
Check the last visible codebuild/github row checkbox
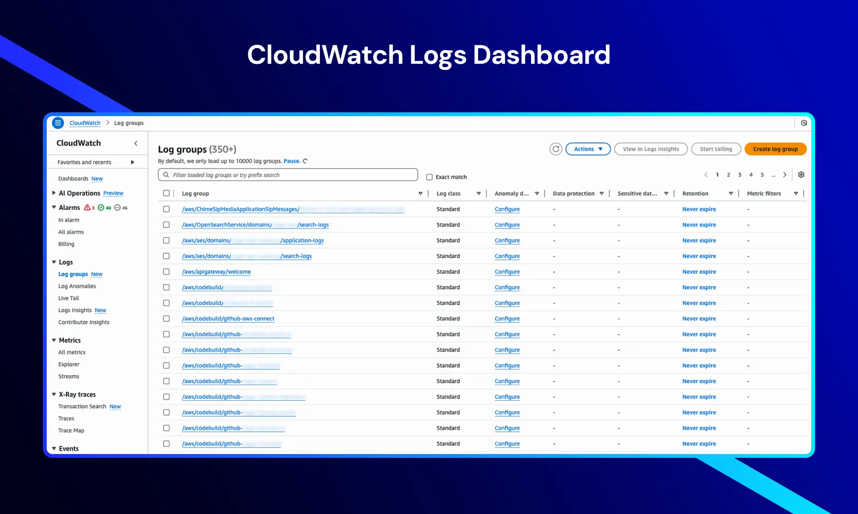point(166,444)
